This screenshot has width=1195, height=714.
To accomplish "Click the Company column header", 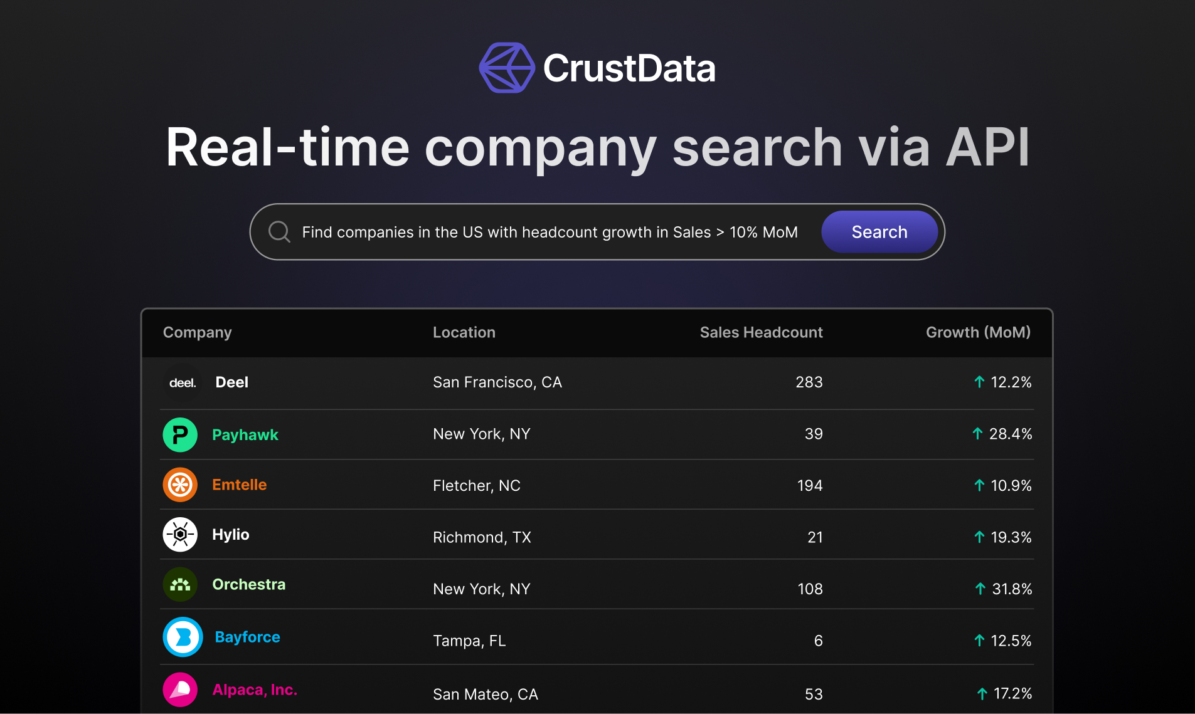I will (197, 333).
